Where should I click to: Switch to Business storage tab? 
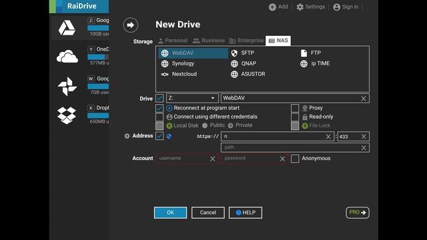point(209,41)
